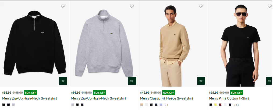Add black zip-up sweatshirt to wishlist
This screenshot has height=110, width=273.
63,6
